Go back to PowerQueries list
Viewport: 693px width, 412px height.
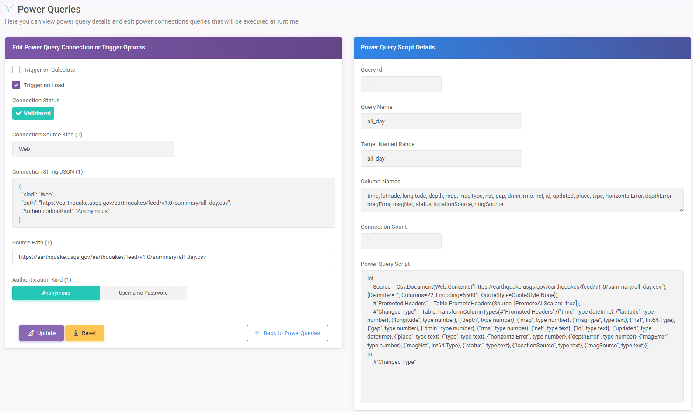pos(288,333)
